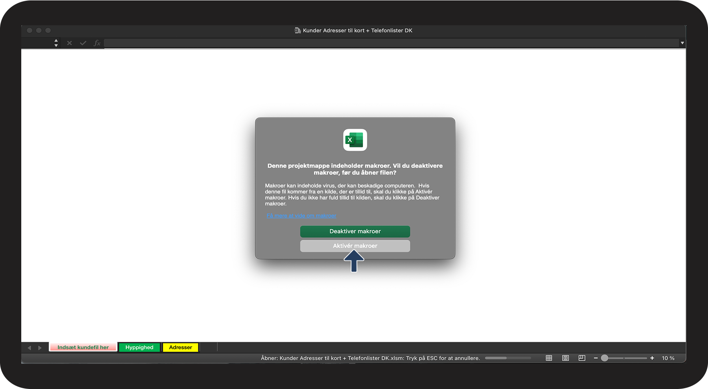Zoom in with the plus button

[652, 358]
